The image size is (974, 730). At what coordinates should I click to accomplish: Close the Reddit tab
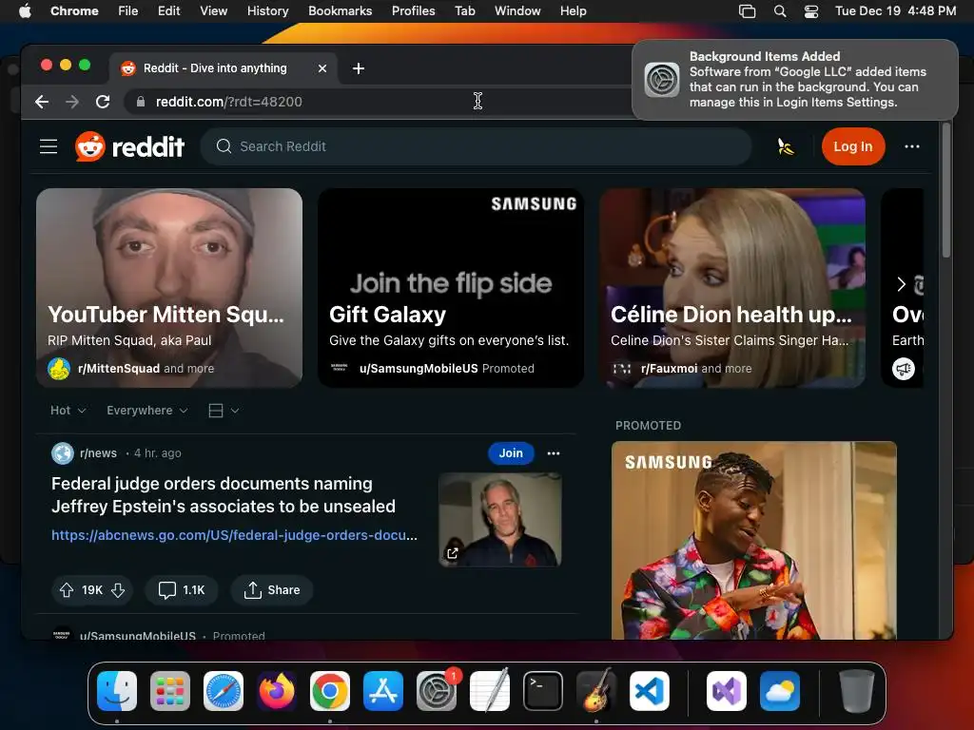[x=322, y=68]
